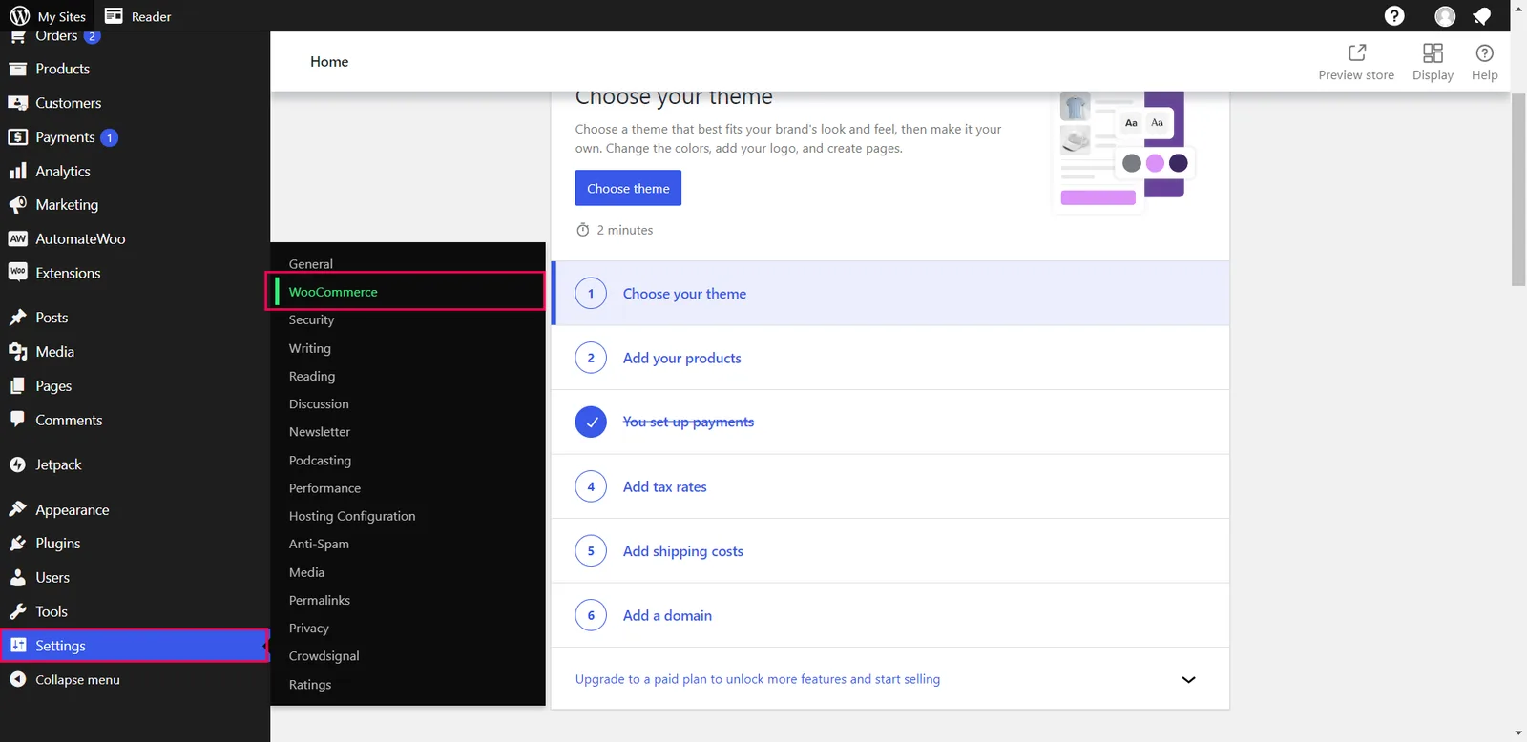Click the Choose theme button
The width and height of the screenshot is (1527, 742).
click(628, 188)
